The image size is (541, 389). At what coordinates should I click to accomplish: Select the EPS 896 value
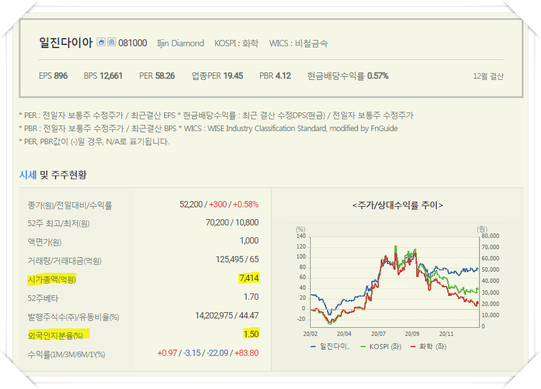[x=53, y=76]
